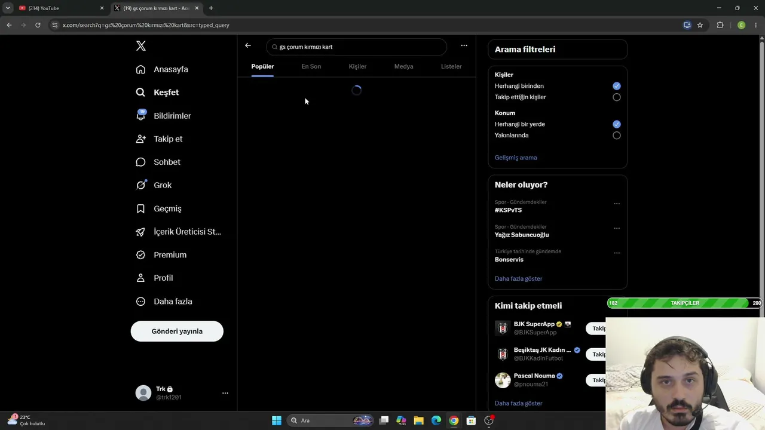Image resolution: width=765 pixels, height=430 pixels.
Task: Click the search query input field
Action: [357, 47]
